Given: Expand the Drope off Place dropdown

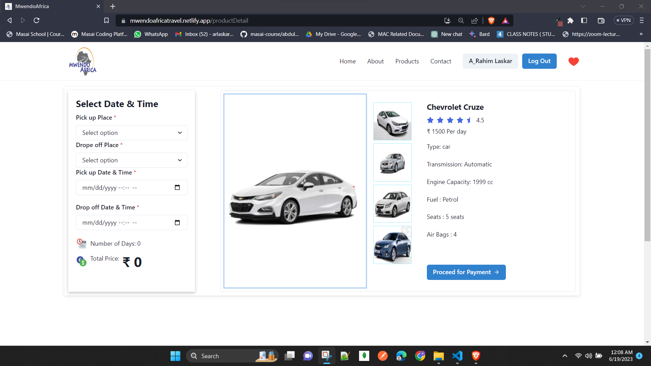Looking at the screenshot, I should (x=132, y=160).
